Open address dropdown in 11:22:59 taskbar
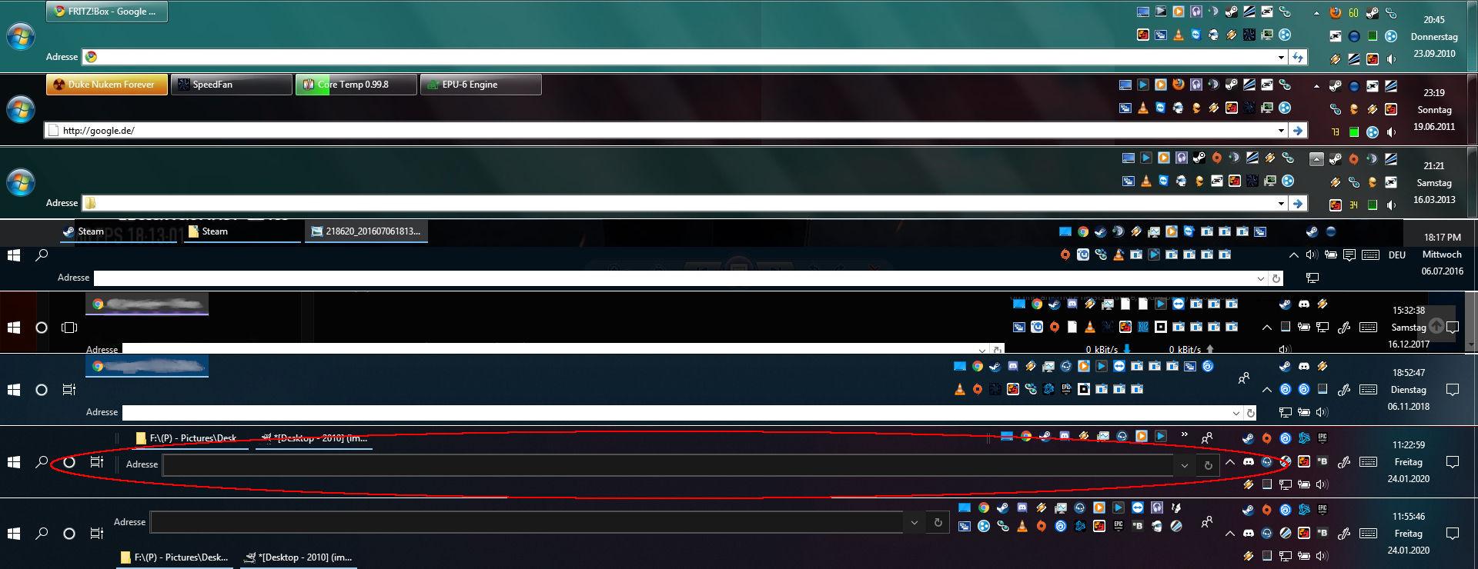1478x569 pixels. [x=1185, y=465]
